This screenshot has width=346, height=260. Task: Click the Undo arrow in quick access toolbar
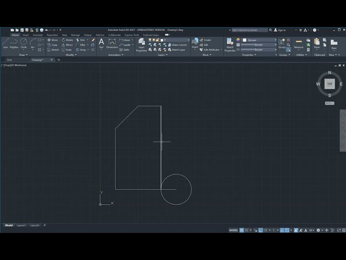(x=46, y=30)
